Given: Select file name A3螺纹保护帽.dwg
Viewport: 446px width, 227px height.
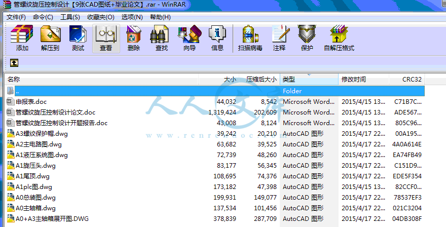Looking at the screenshot, I should (42, 133).
